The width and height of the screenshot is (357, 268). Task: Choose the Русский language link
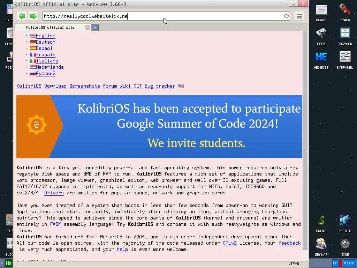(x=46, y=73)
